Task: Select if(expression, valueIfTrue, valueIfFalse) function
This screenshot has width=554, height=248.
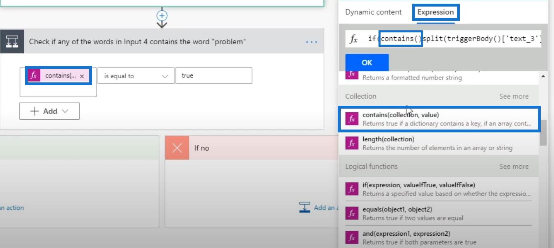Action: pyautogui.click(x=439, y=189)
